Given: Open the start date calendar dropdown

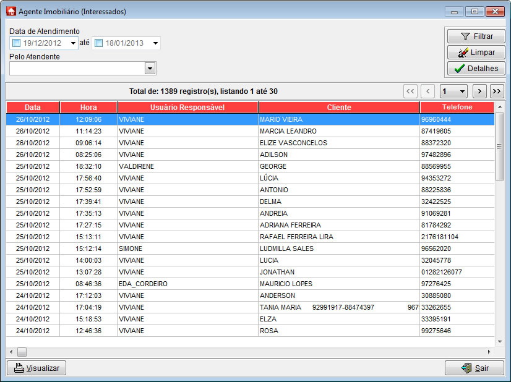Looking at the screenshot, I should [73, 43].
